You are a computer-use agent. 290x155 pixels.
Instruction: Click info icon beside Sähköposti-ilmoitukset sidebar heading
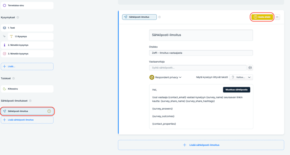pyautogui.click(x=30, y=101)
